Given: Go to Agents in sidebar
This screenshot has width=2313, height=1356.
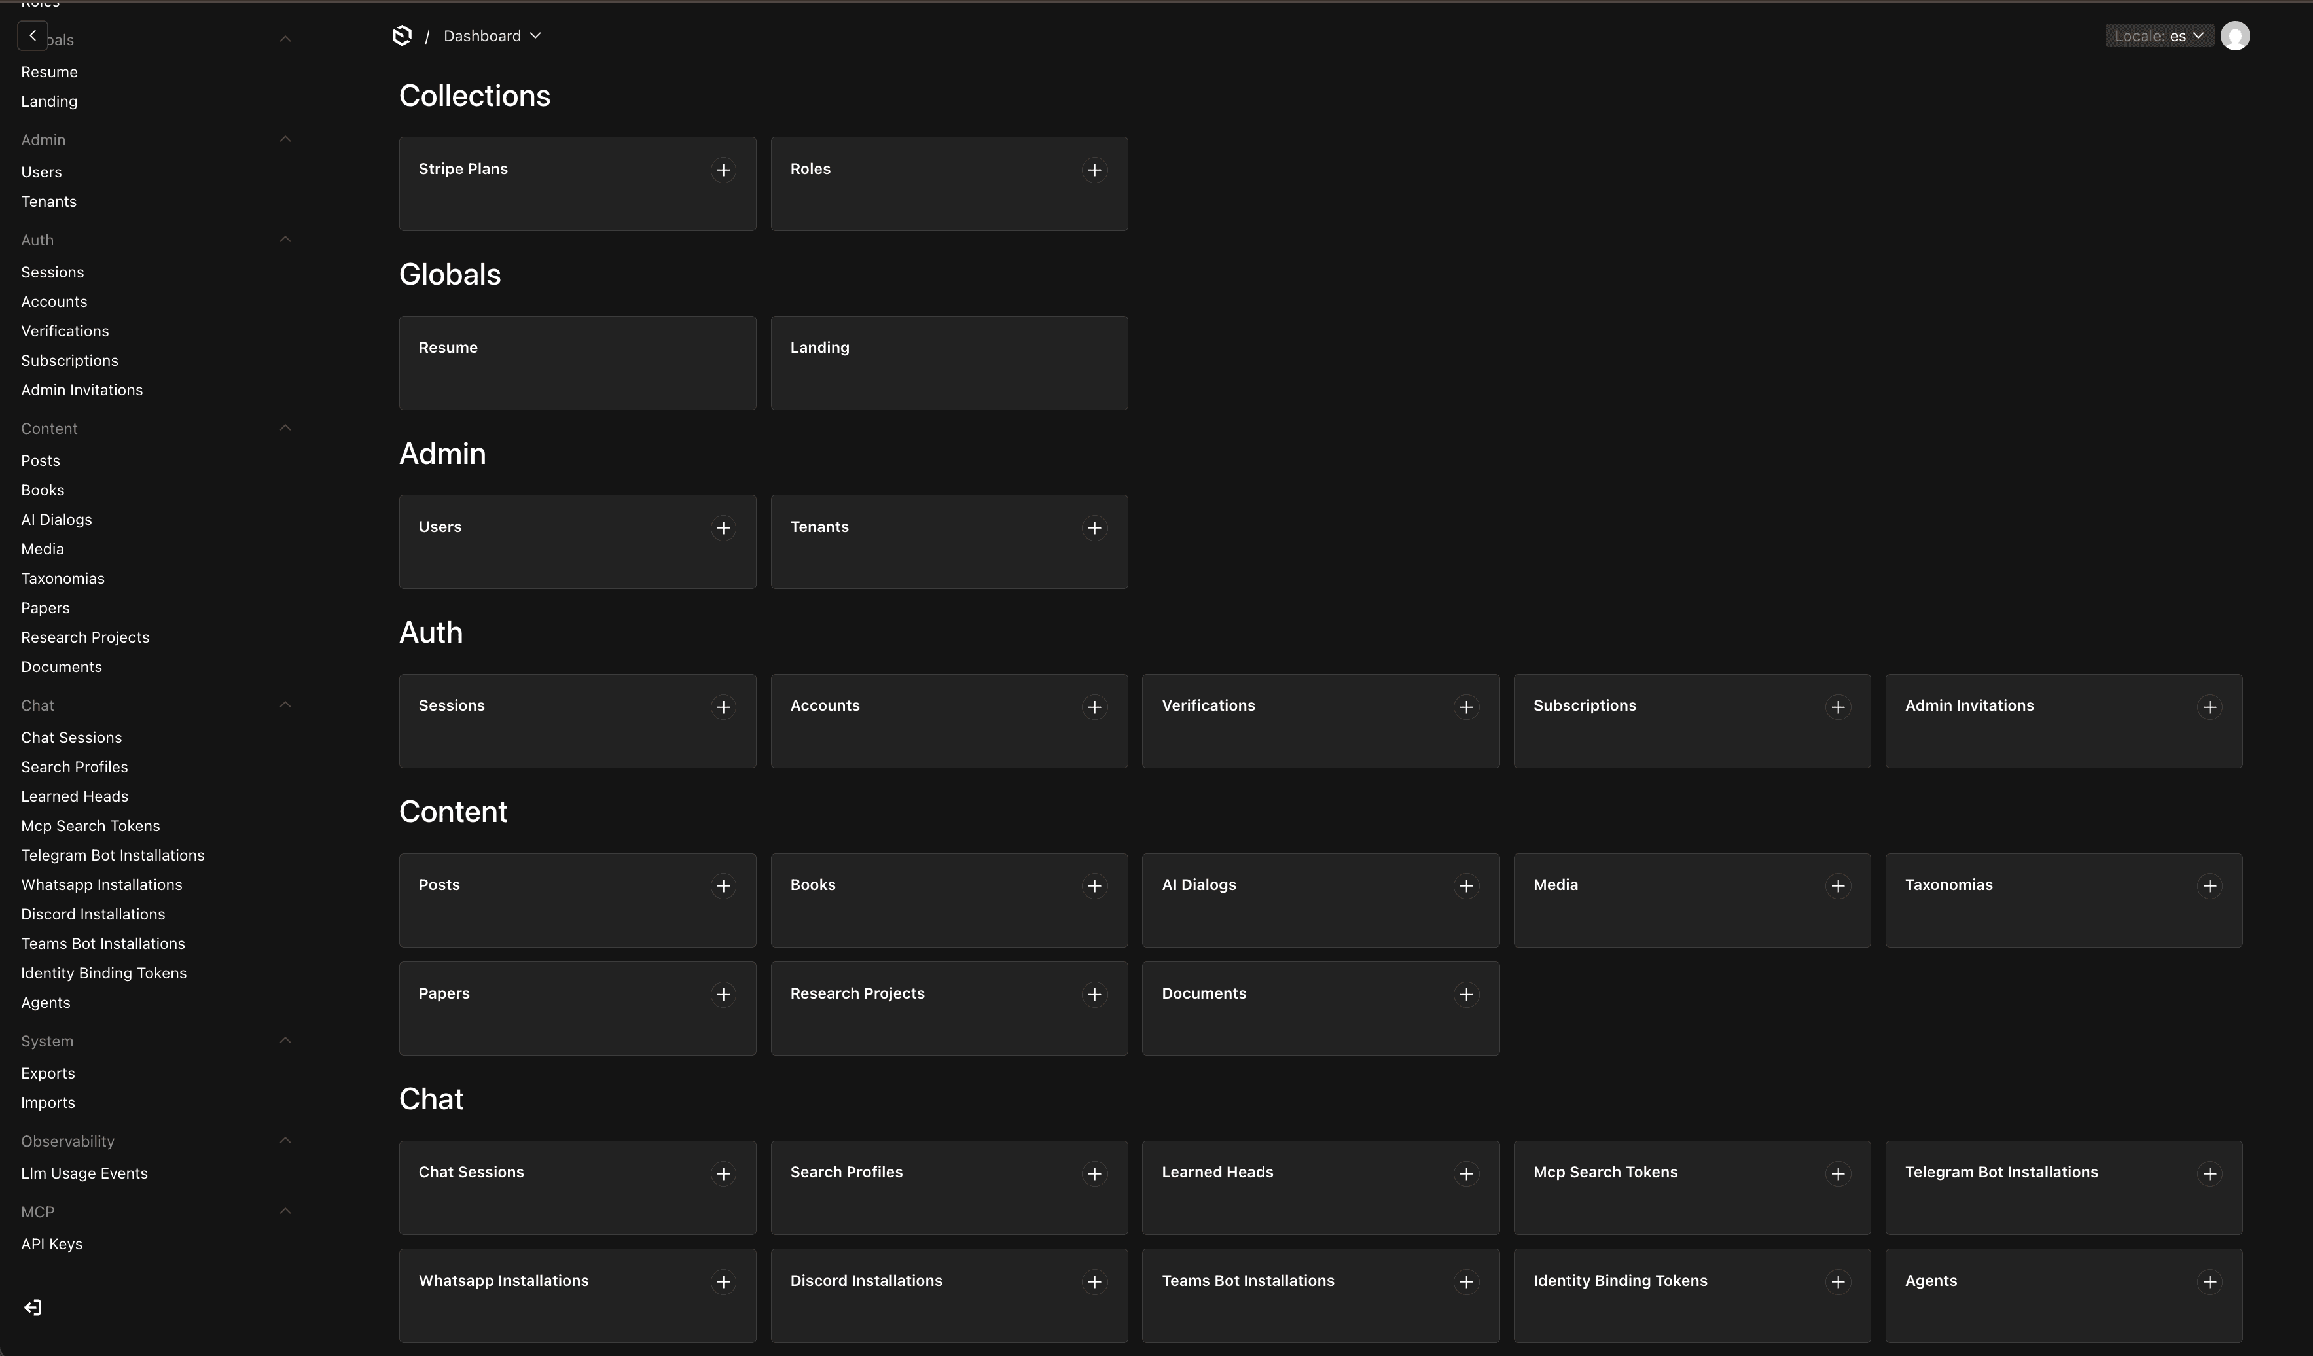Looking at the screenshot, I should coord(46,1003).
